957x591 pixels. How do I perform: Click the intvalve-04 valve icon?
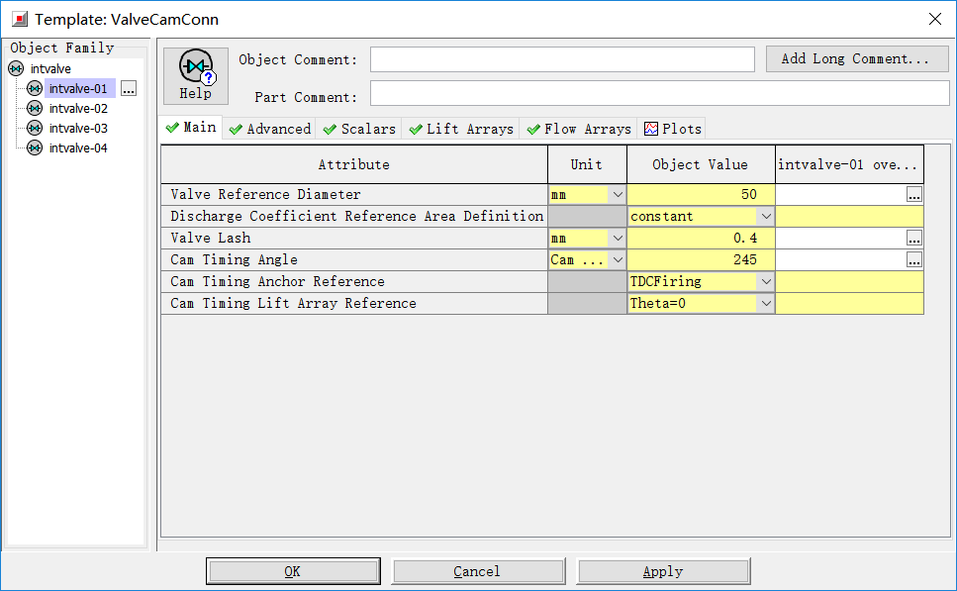pos(35,148)
